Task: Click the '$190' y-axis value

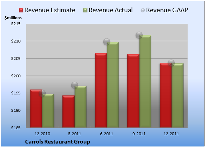Action: (x=16, y=110)
